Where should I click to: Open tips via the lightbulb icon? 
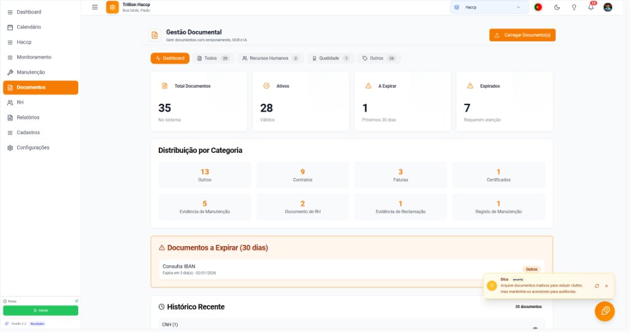click(574, 7)
